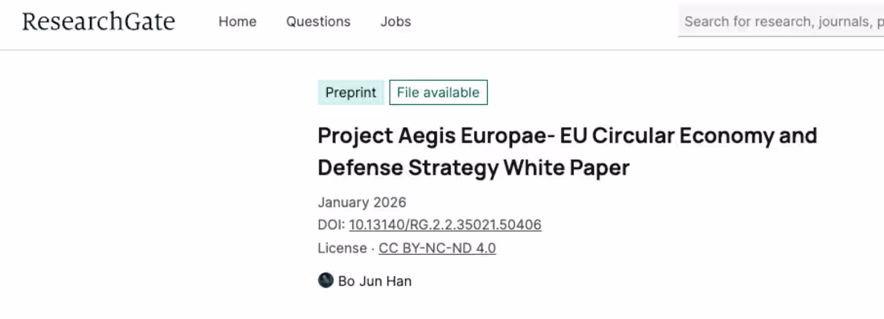Image resolution: width=884 pixels, height=319 pixels.
Task: Click the "License" label text
Action: coord(342,248)
